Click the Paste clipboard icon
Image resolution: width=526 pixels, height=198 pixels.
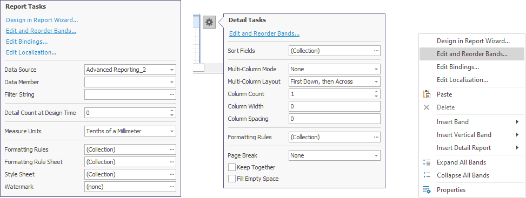point(427,94)
